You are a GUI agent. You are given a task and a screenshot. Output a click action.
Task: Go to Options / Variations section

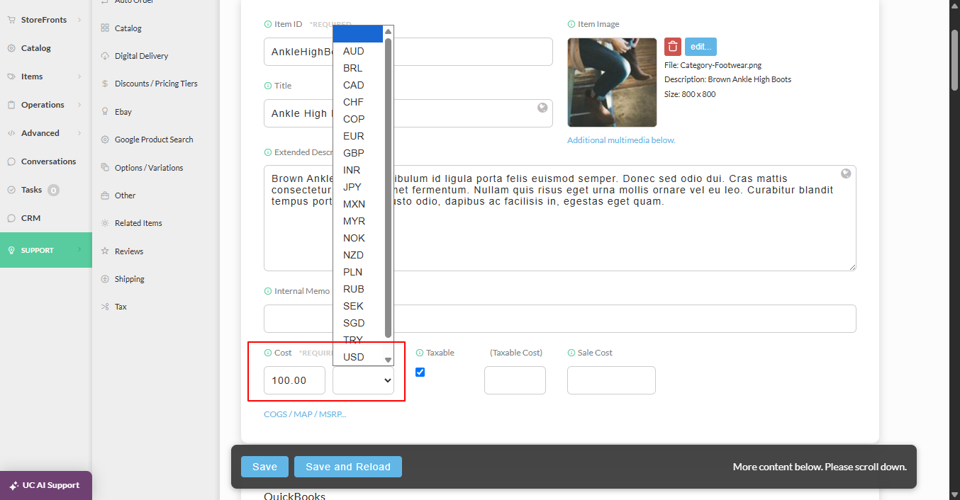click(150, 168)
